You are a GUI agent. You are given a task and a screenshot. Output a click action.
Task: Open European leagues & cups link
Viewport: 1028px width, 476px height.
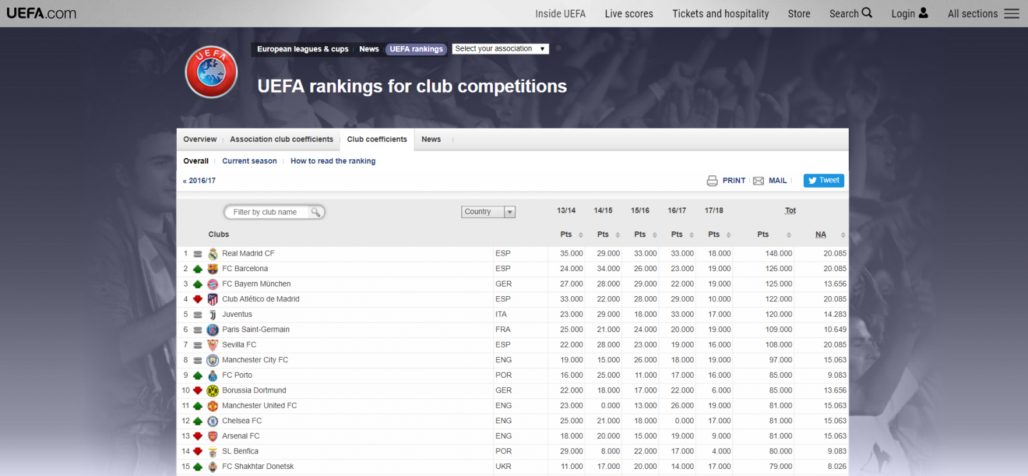[x=303, y=49]
